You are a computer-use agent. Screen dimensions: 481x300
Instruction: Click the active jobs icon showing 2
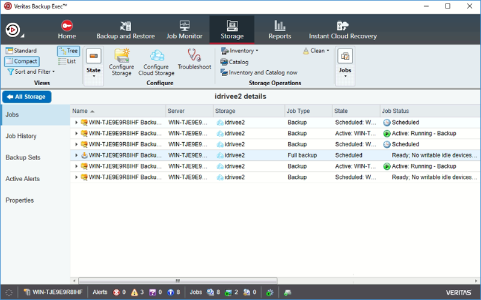tap(228, 292)
